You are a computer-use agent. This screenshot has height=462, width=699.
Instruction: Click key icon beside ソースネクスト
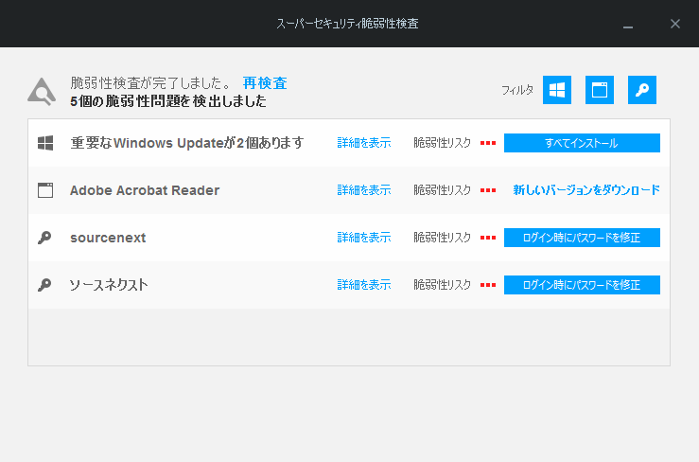[44, 285]
